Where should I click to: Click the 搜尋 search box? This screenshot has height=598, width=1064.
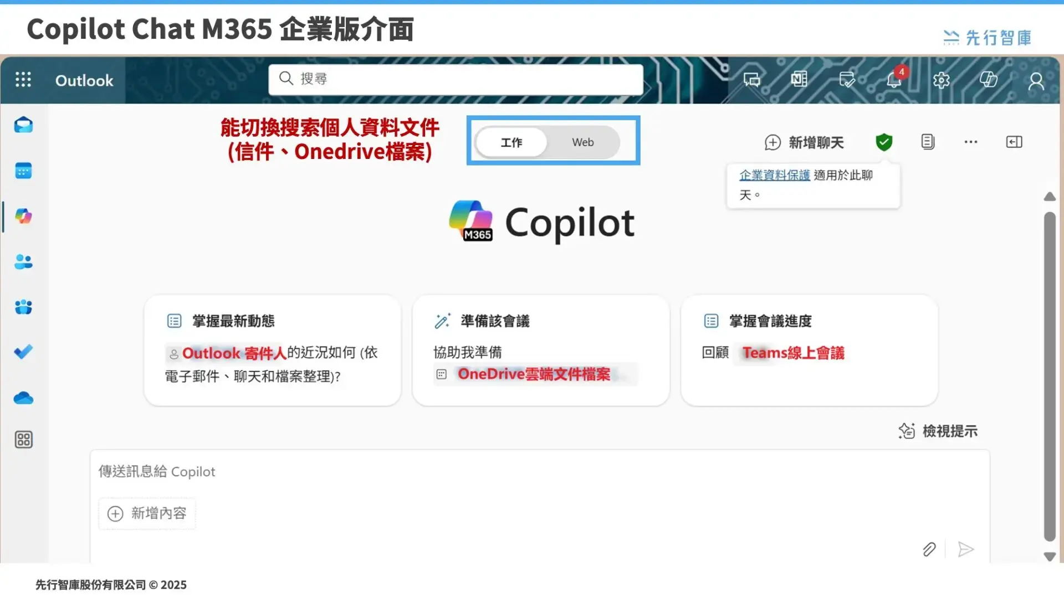(x=456, y=79)
